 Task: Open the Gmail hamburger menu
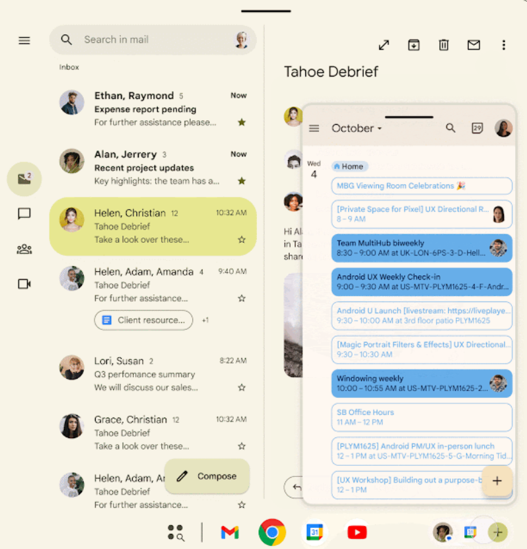24,40
